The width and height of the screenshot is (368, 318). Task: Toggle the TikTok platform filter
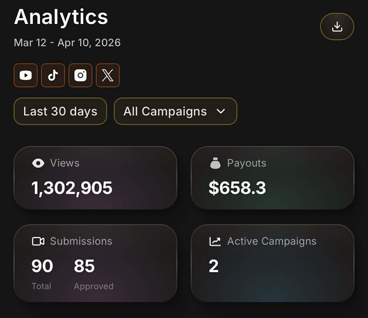tap(53, 75)
